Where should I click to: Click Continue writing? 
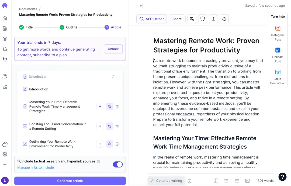coord(167,181)
